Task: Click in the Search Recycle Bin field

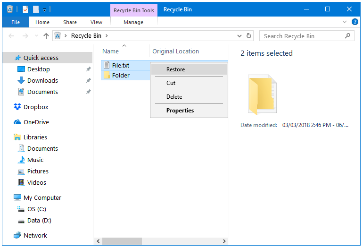Action: (306, 36)
